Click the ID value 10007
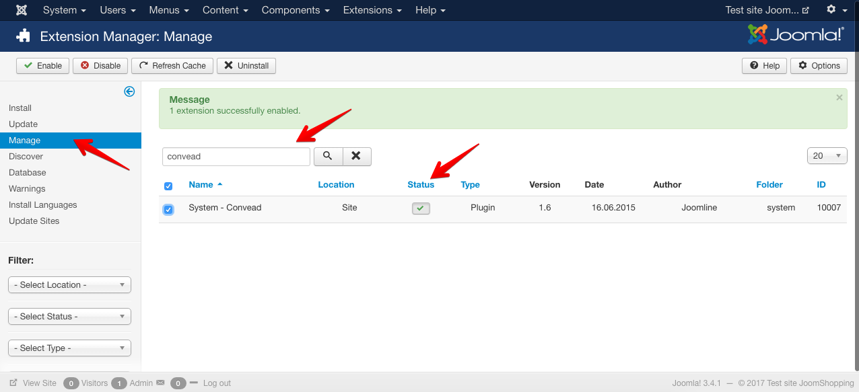The height and width of the screenshot is (392, 859). click(x=829, y=208)
